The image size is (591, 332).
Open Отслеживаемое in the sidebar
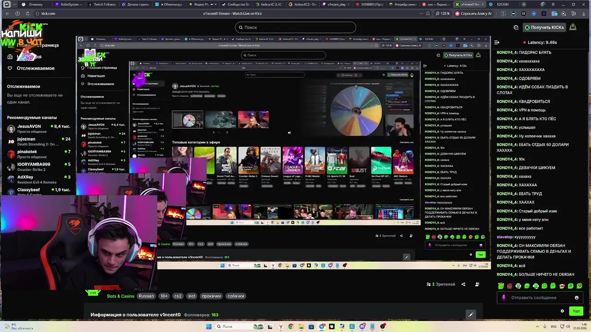coord(36,68)
